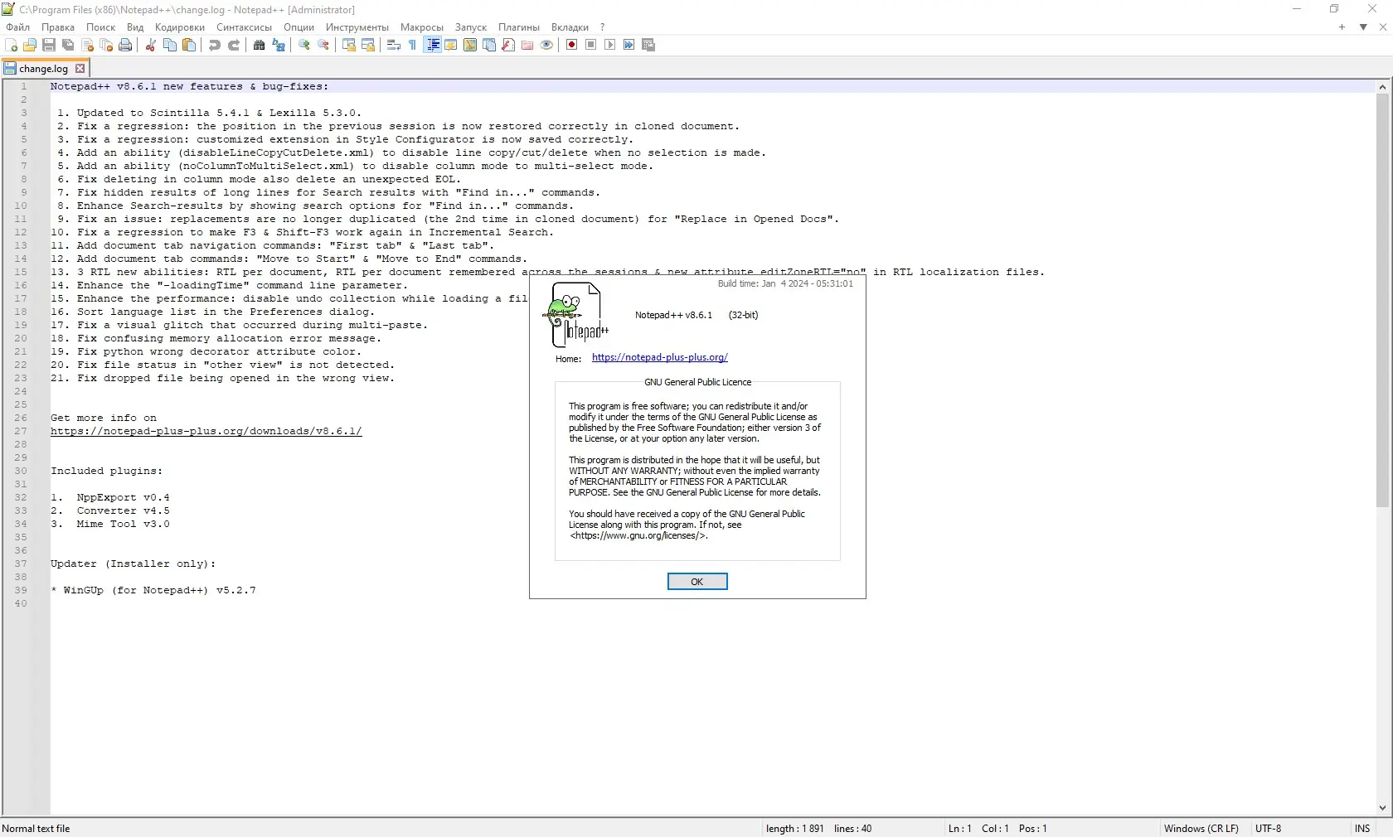
Task: Open Folder as Workspace icon
Action: (527, 46)
